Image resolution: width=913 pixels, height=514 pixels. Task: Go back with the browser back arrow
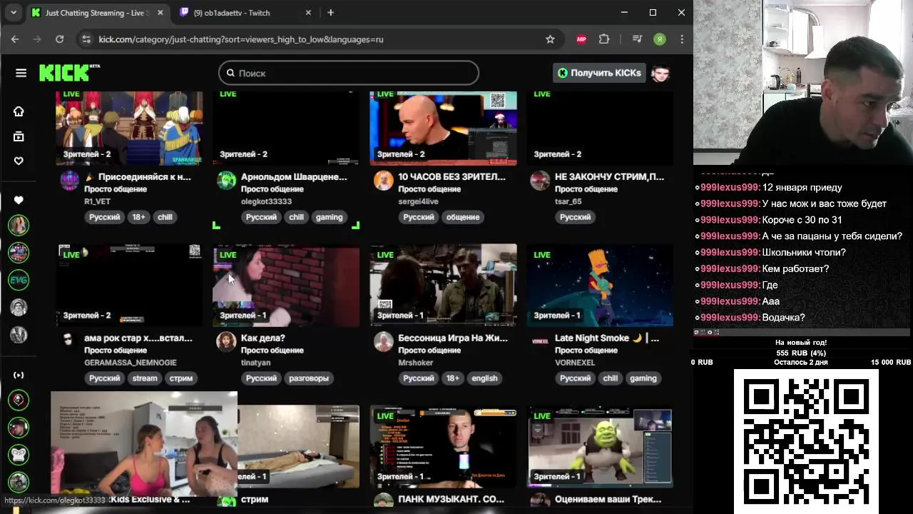point(15,39)
